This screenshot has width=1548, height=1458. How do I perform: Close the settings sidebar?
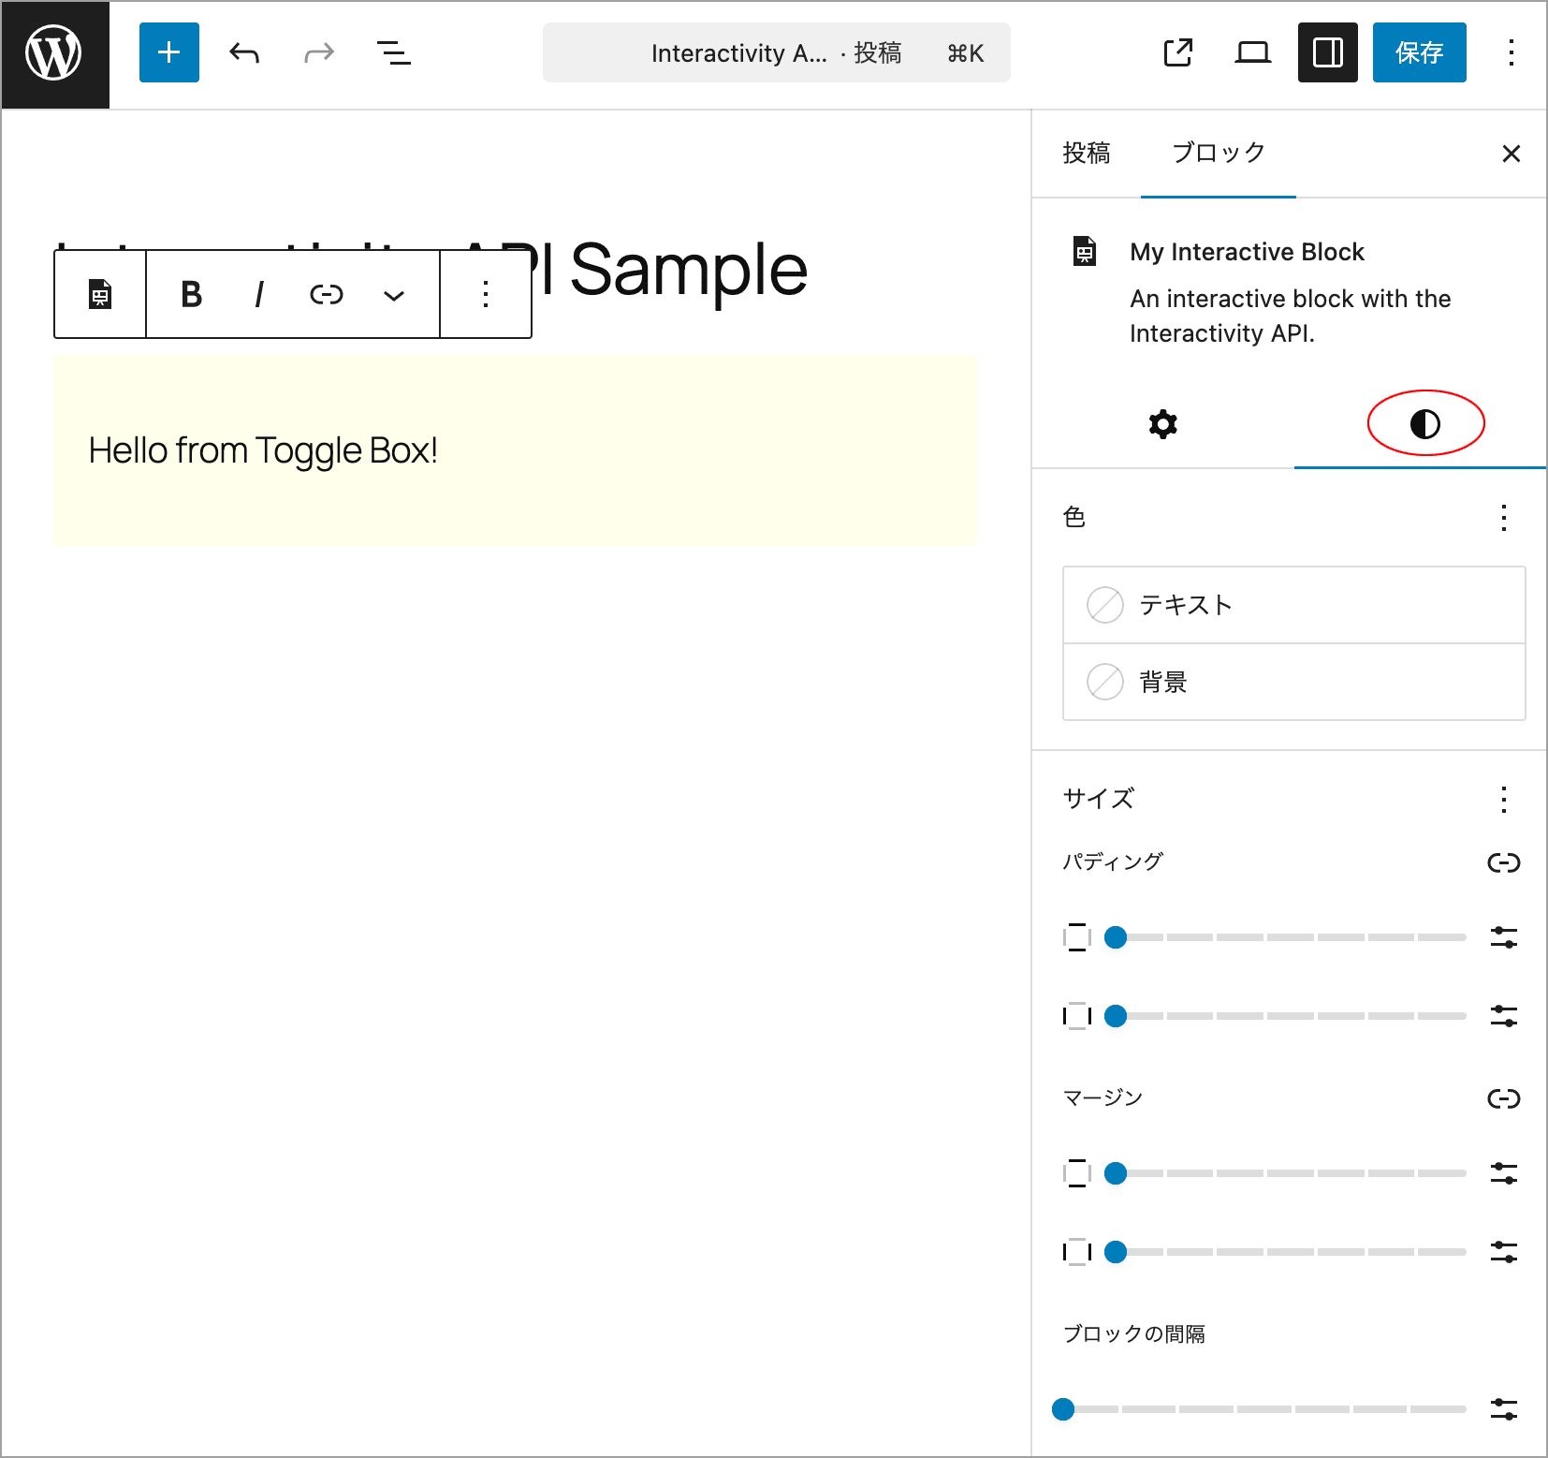pyautogui.click(x=1511, y=154)
